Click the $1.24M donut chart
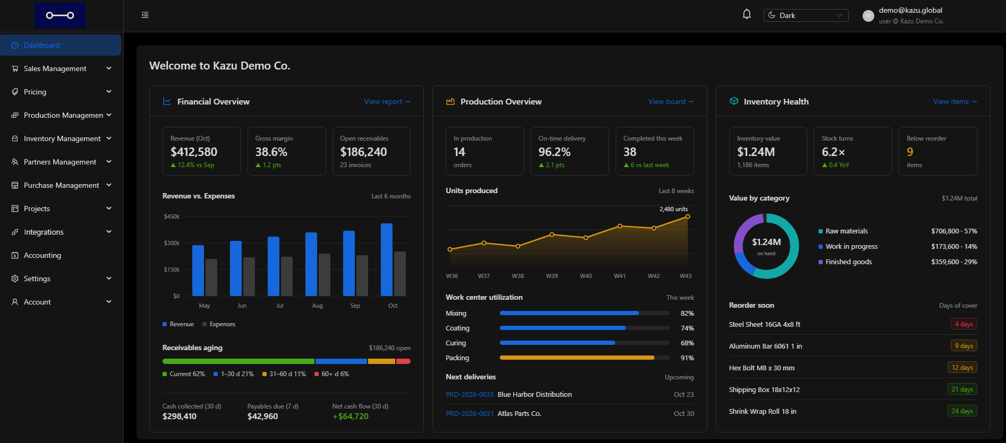This screenshot has width=1006, height=443. [x=766, y=246]
